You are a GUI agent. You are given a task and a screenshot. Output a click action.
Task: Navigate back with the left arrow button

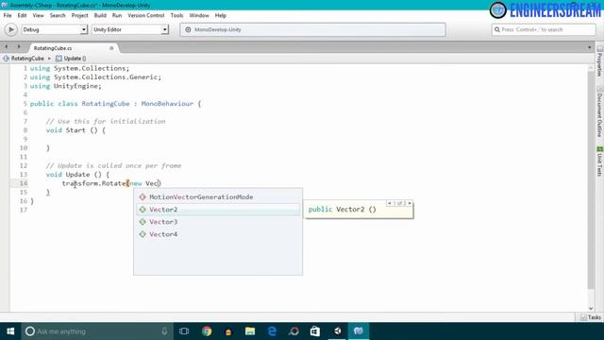[7, 46]
